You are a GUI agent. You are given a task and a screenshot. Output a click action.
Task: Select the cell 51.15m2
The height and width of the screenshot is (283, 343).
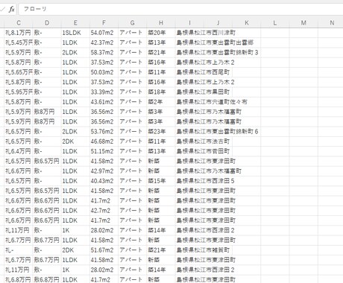tap(104, 151)
